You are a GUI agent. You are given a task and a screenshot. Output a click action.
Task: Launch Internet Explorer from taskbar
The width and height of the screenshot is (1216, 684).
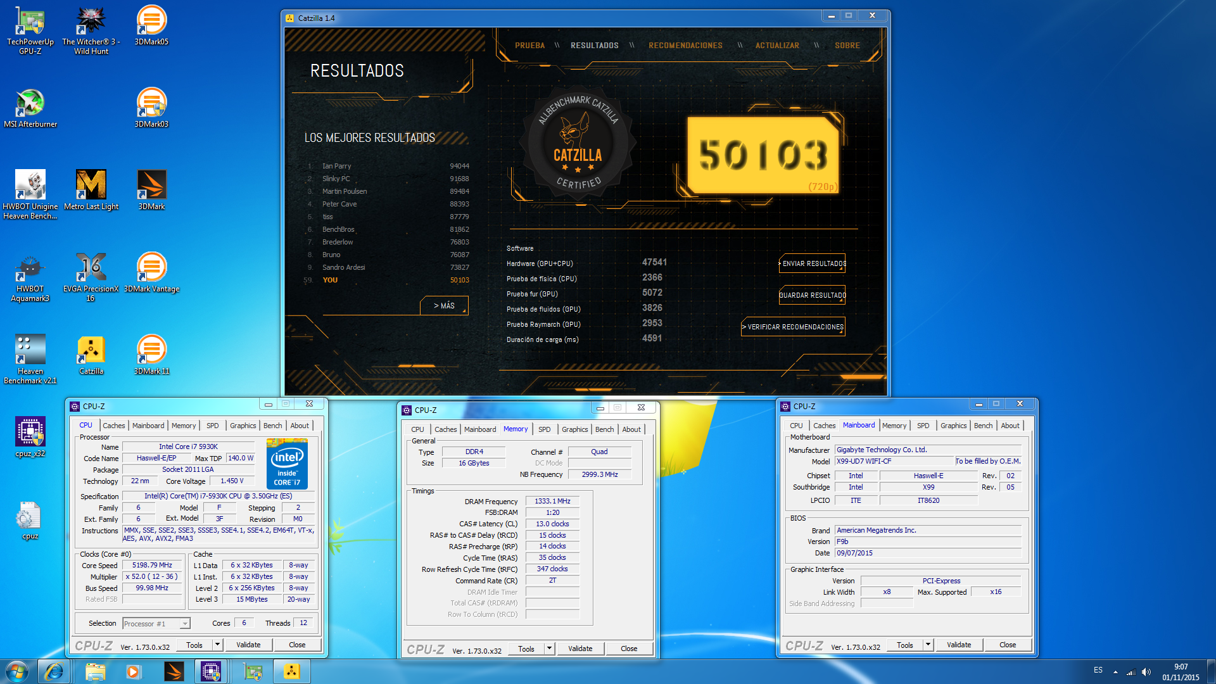(54, 671)
